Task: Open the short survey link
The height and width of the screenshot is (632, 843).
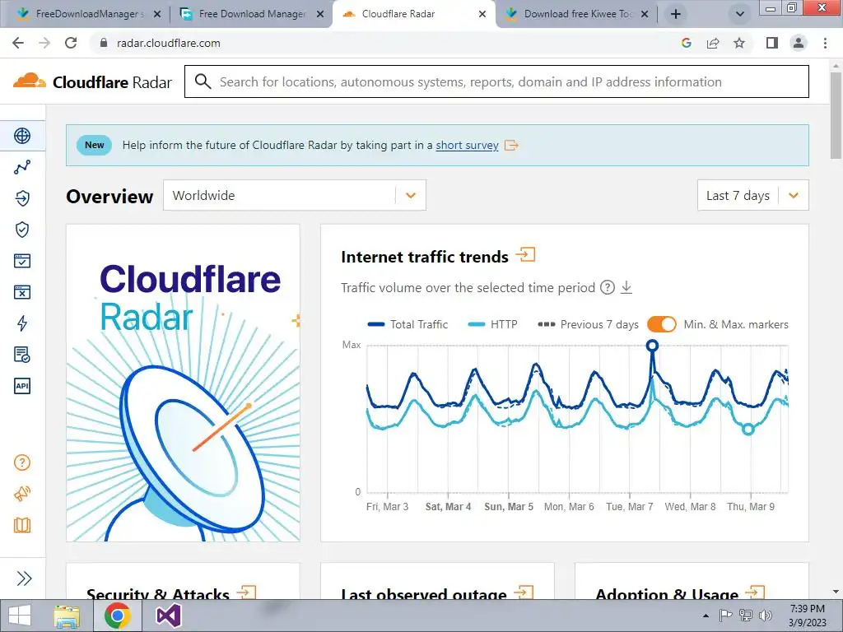Action: point(468,145)
